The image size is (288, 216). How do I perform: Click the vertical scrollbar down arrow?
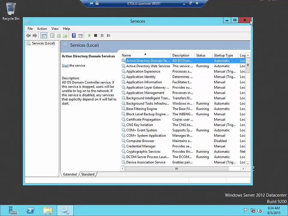tap(248, 164)
